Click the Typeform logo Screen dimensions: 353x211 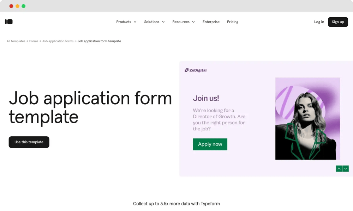[x=8, y=21]
